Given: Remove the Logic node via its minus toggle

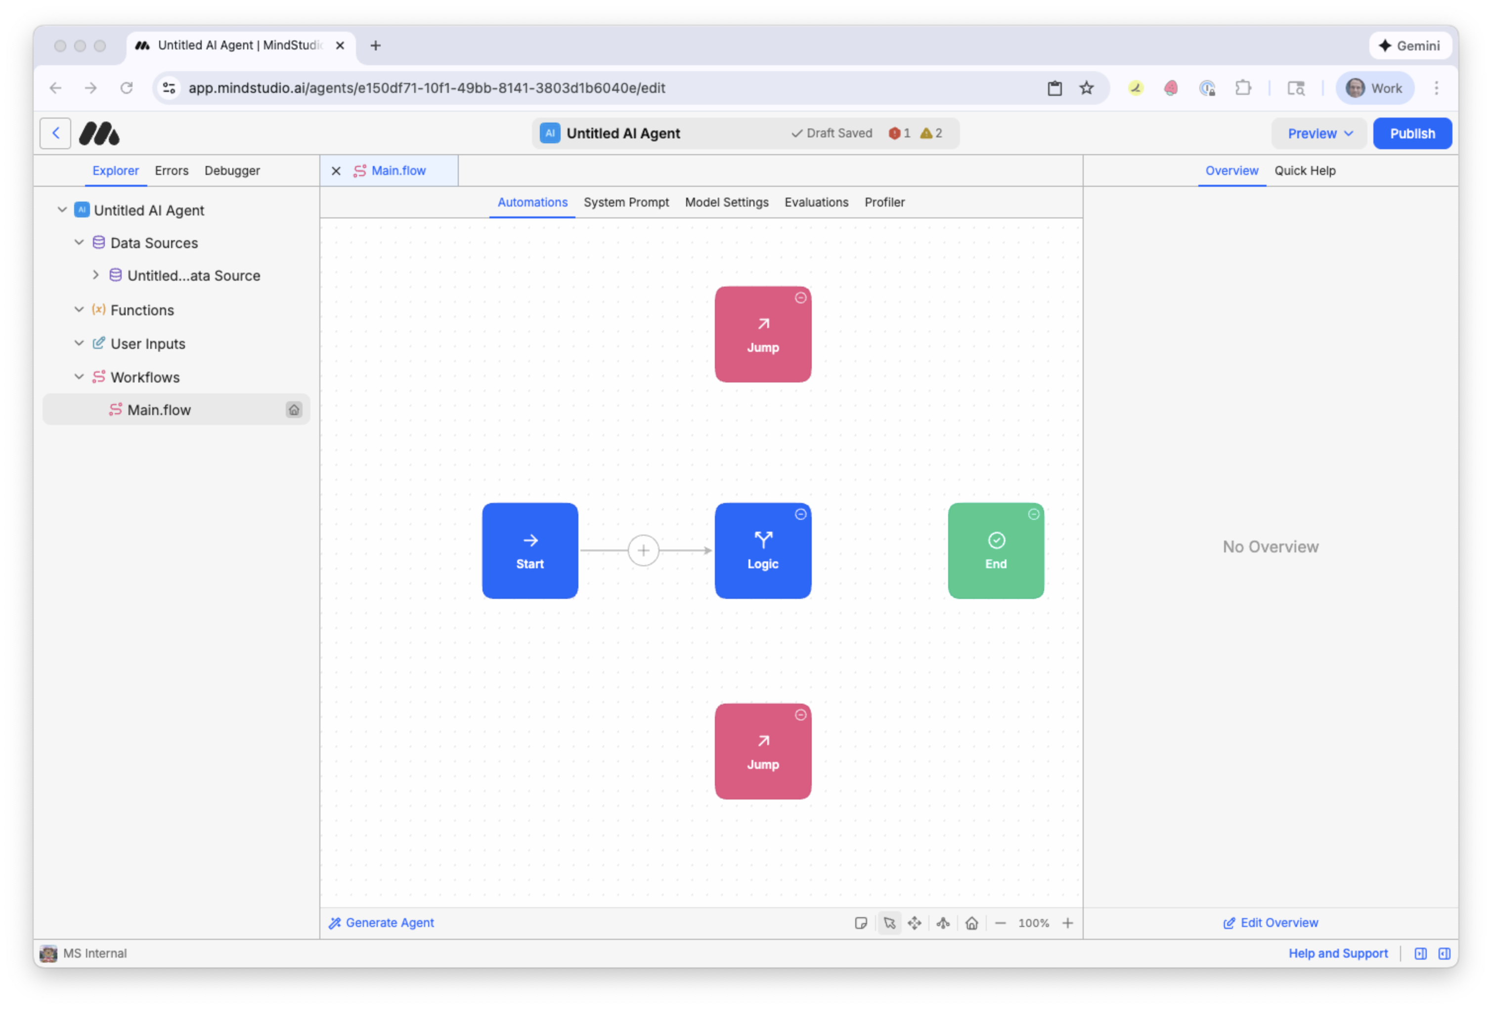Looking at the screenshot, I should (800, 514).
